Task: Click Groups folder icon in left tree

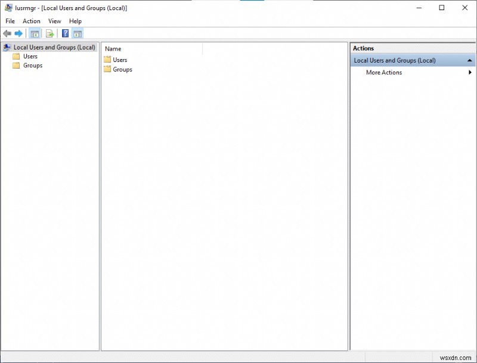Action: 16,66
